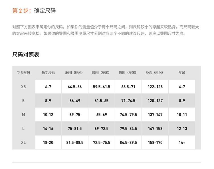The image size is (214, 169).
Task: Select the 数字尺码 column header
Action: pyautogui.click(x=48, y=73)
